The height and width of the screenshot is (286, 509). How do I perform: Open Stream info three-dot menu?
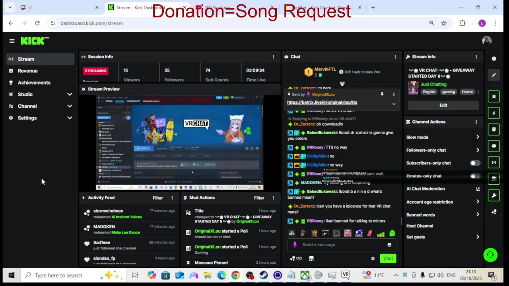pos(476,57)
